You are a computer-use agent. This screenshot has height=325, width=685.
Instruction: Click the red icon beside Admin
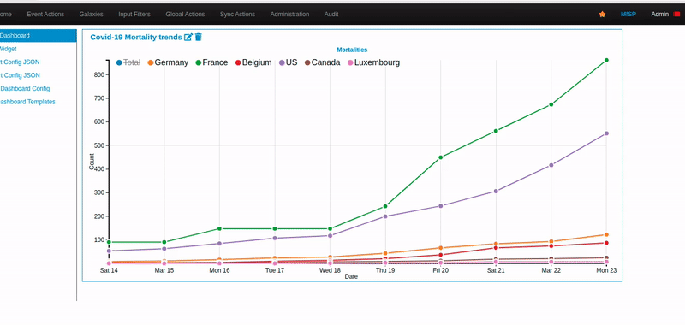(x=676, y=14)
